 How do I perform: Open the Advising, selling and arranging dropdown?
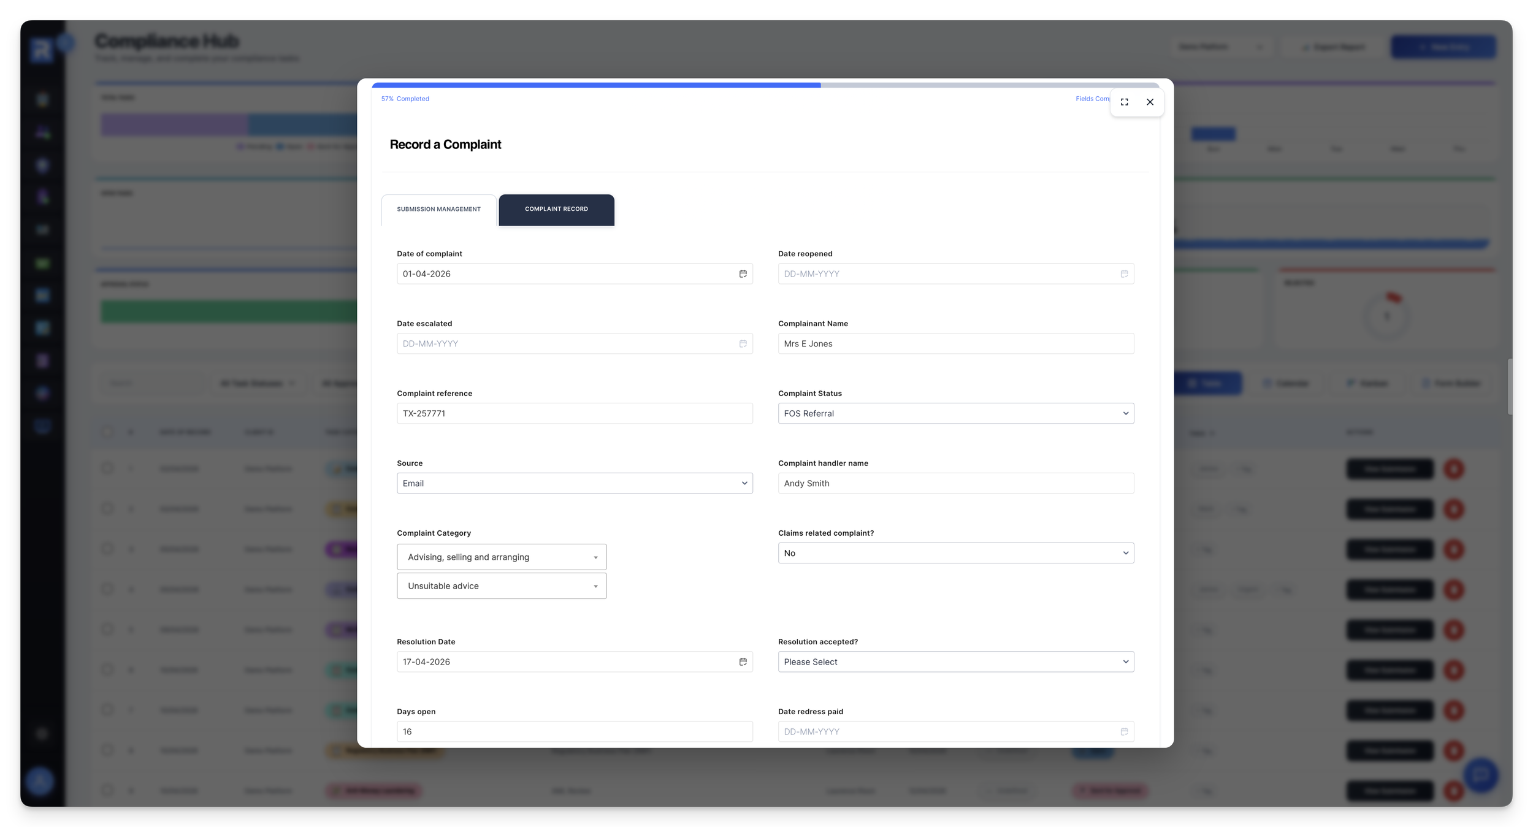pos(501,557)
